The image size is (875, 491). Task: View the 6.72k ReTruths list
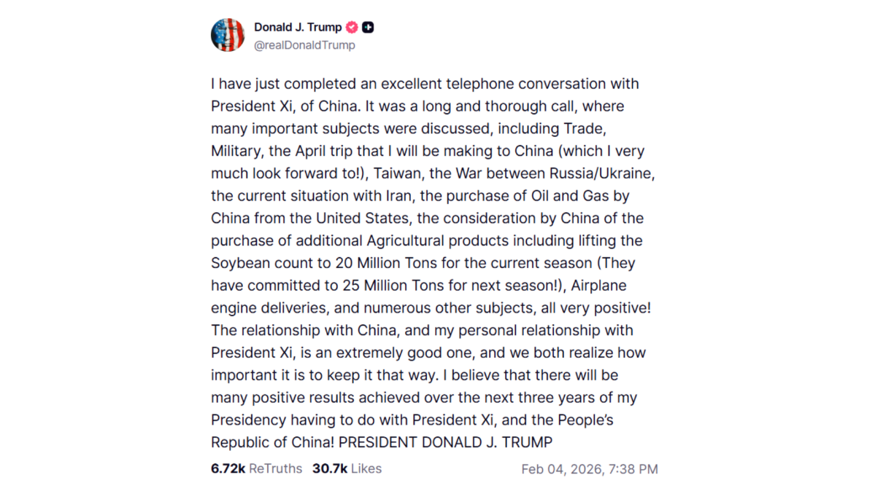tap(256, 468)
